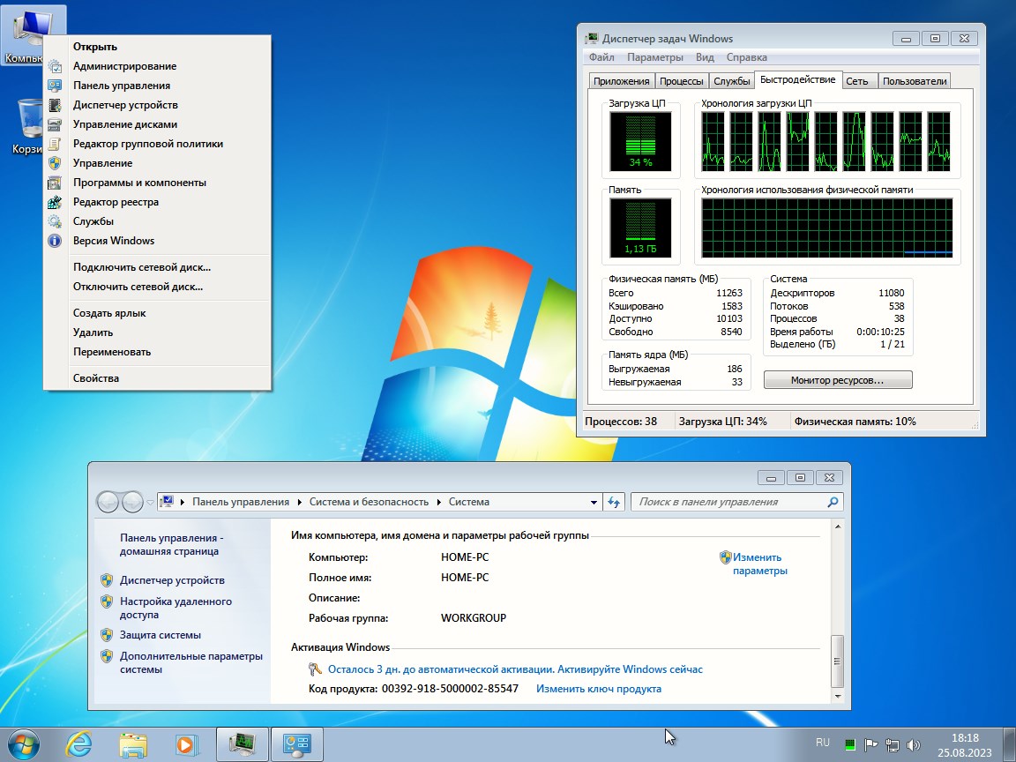Open the Action Center flag tray icon
Image resolution: width=1016 pixels, height=762 pixels.
click(870, 744)
